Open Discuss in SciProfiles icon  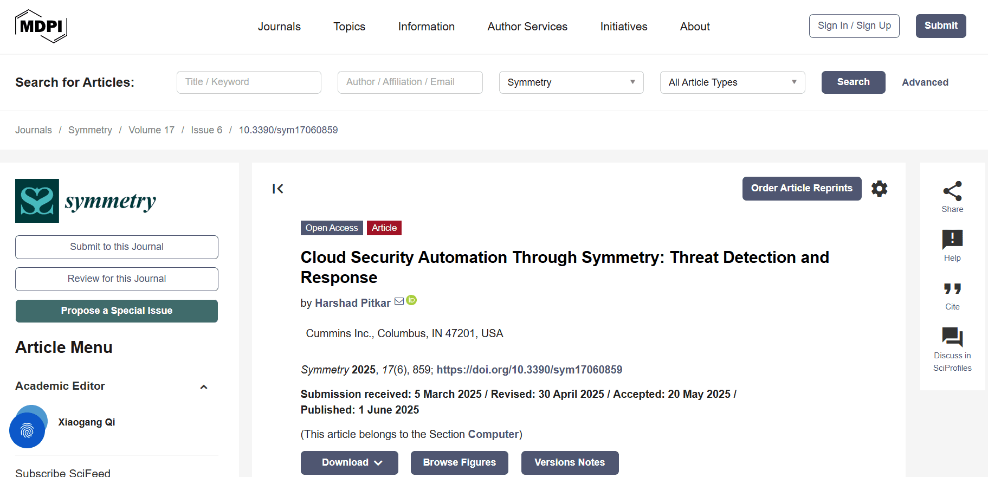click(x=952, y=337)
